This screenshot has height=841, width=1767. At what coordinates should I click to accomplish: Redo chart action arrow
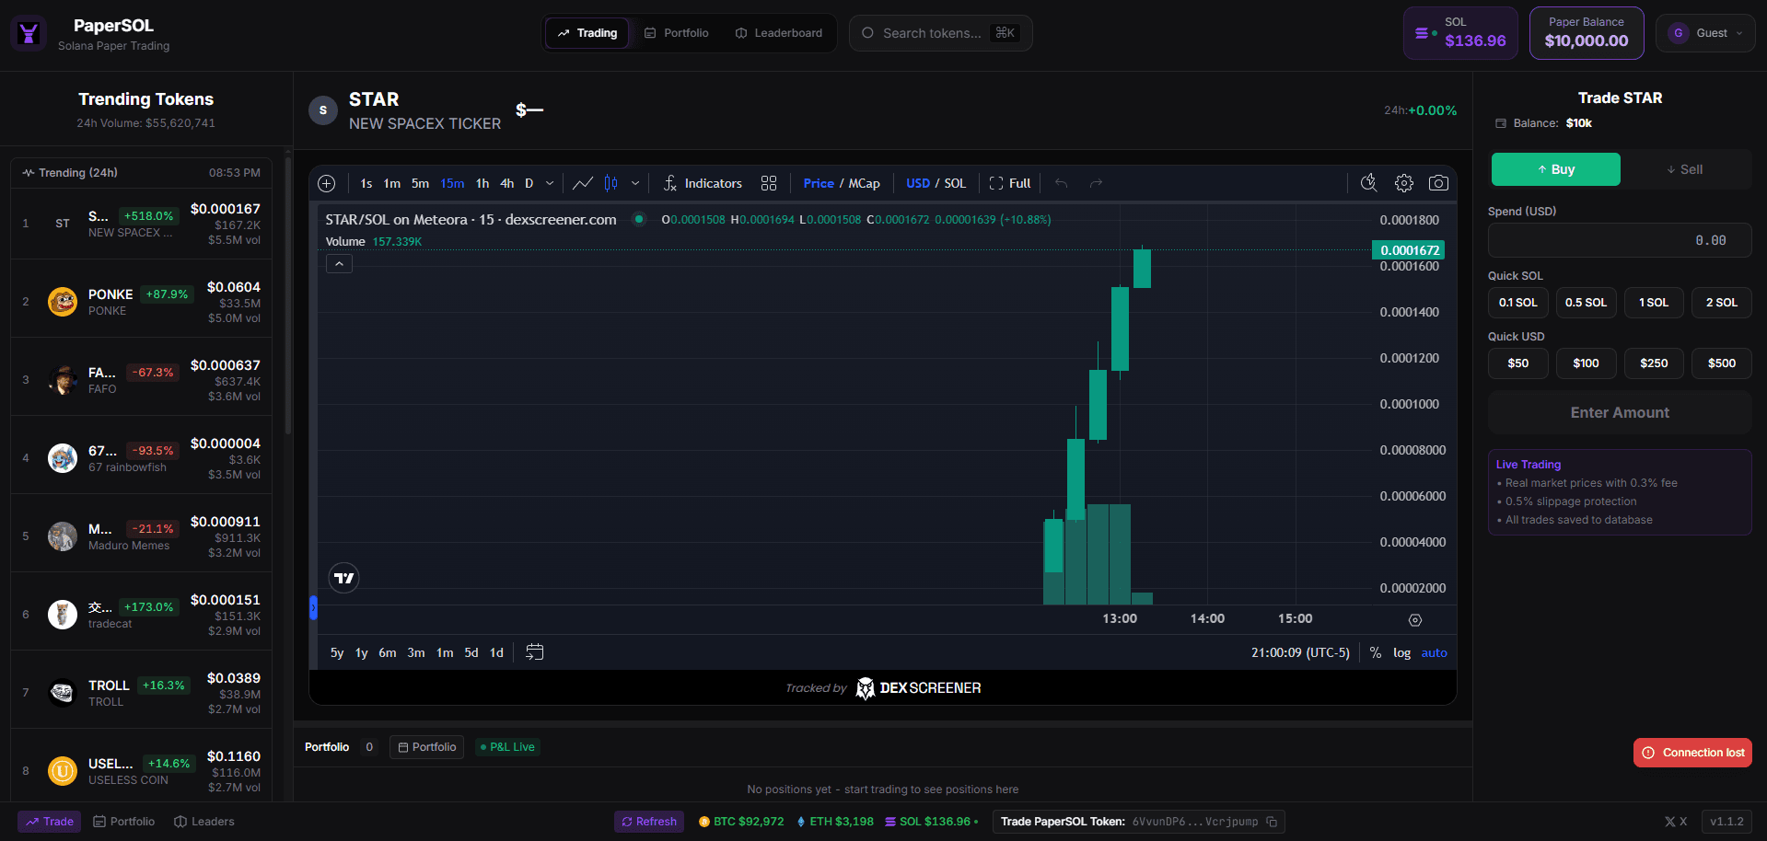pos(1096,183)
